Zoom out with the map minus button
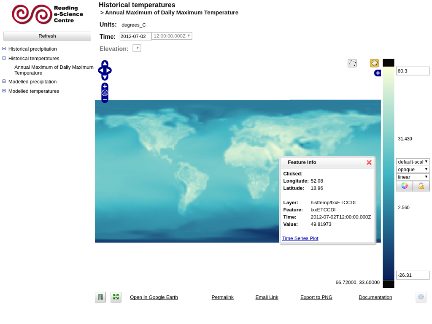 (x=105, y=99)
